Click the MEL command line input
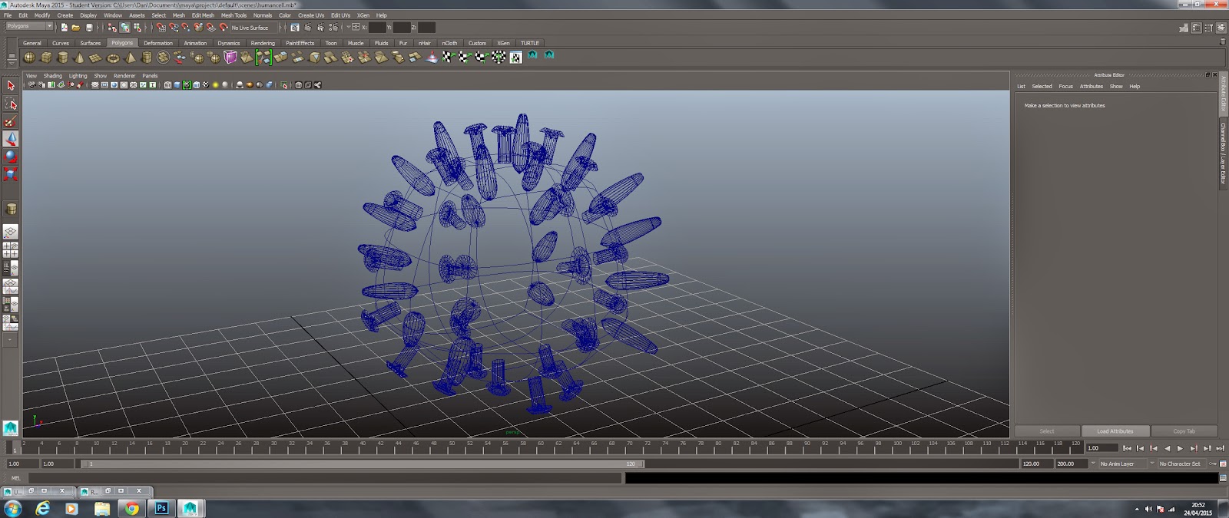The width and height of the screenshot is (1229, 518). click(x=324, y=478)
